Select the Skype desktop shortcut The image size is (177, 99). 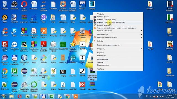(14, 32)
